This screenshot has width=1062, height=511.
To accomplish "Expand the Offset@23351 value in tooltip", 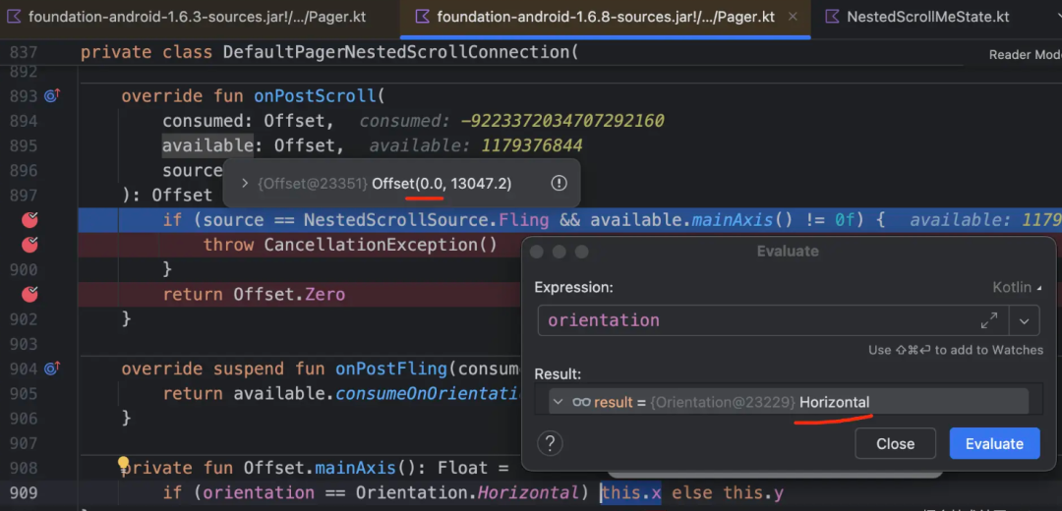I will (x=245, y=184).
